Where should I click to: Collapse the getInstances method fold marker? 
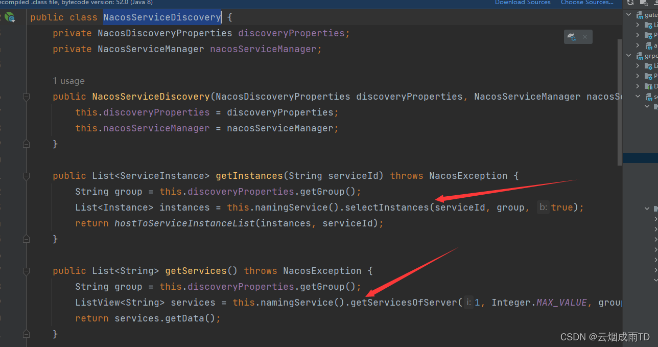click(26, 176)
